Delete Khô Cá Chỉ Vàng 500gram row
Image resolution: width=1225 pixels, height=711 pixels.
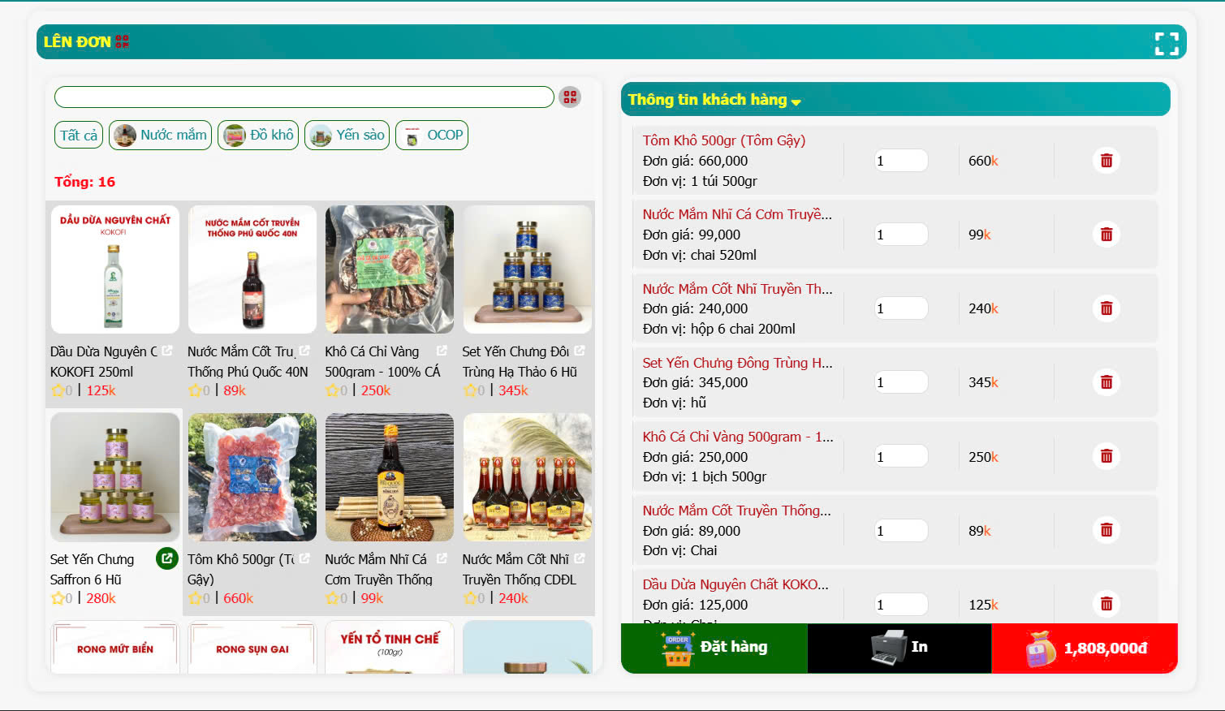point(1106,456)
